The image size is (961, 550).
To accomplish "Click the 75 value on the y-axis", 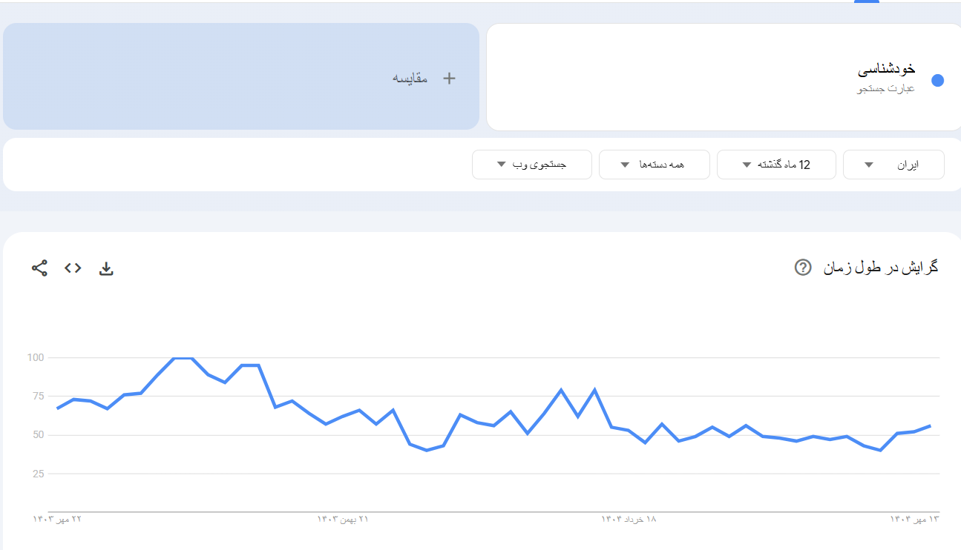I will pyautogui.click(x=39, y=396).
